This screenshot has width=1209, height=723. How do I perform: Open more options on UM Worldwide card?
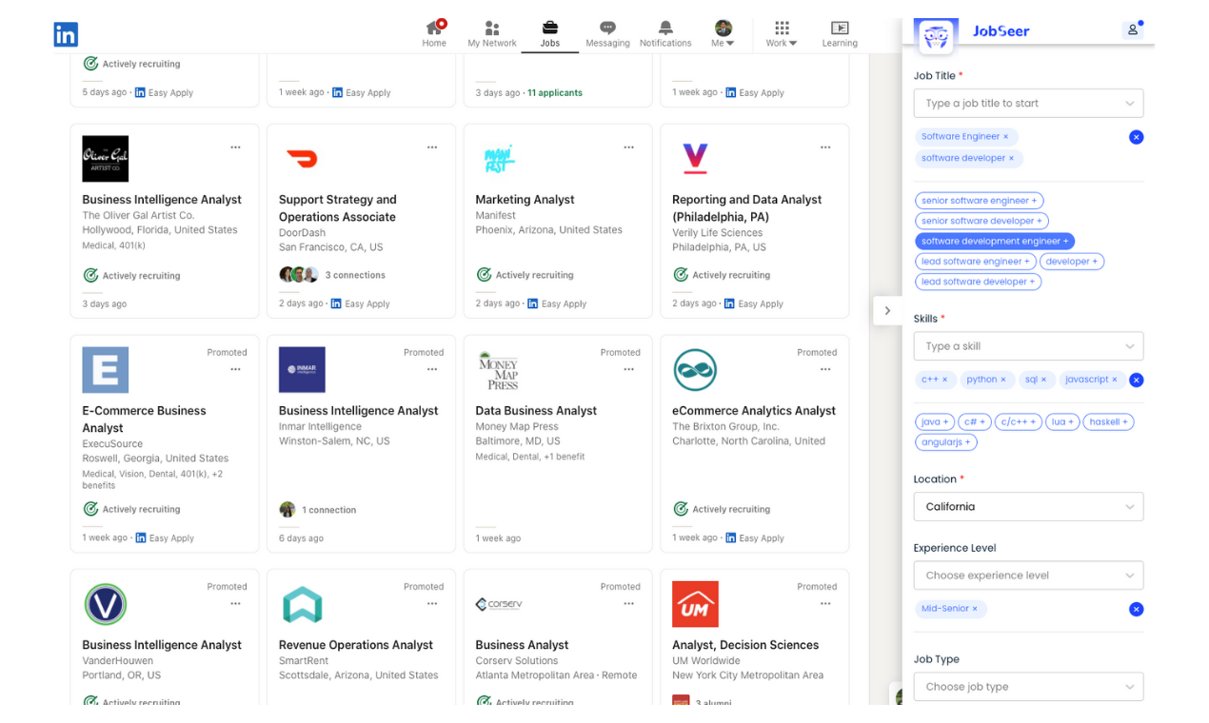(x=825, y=603)
